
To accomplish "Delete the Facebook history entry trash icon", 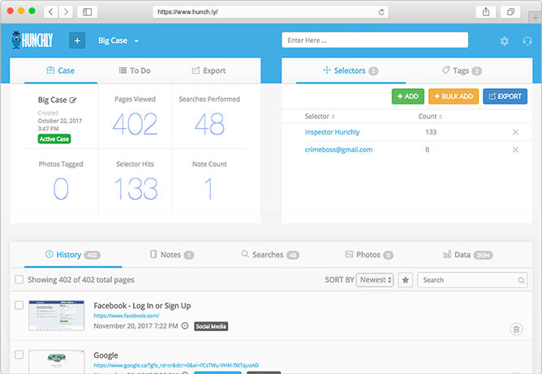I will (516, 329).
